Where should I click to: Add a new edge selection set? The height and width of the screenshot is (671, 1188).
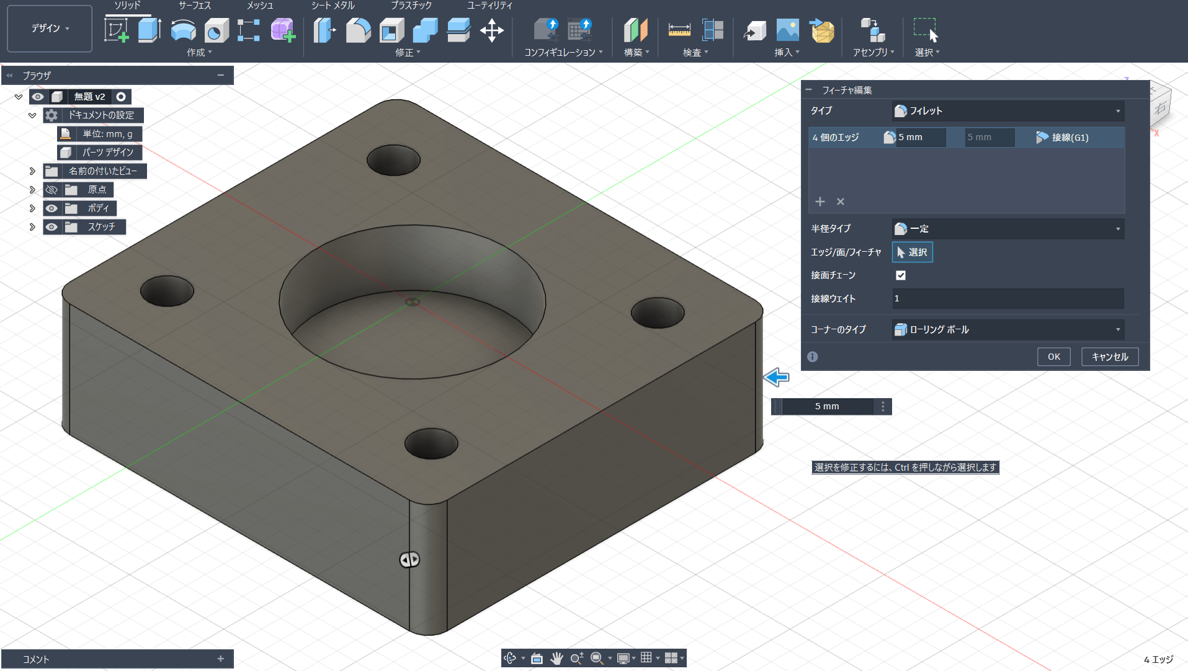[x=820, y=202]
